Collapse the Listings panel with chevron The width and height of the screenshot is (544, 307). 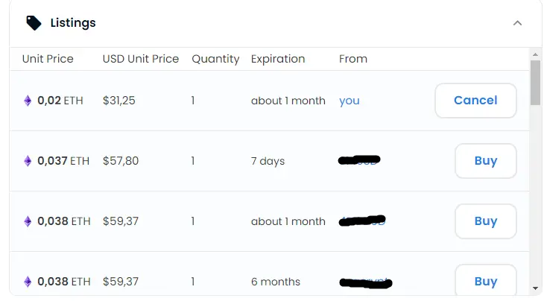(517, 23)
